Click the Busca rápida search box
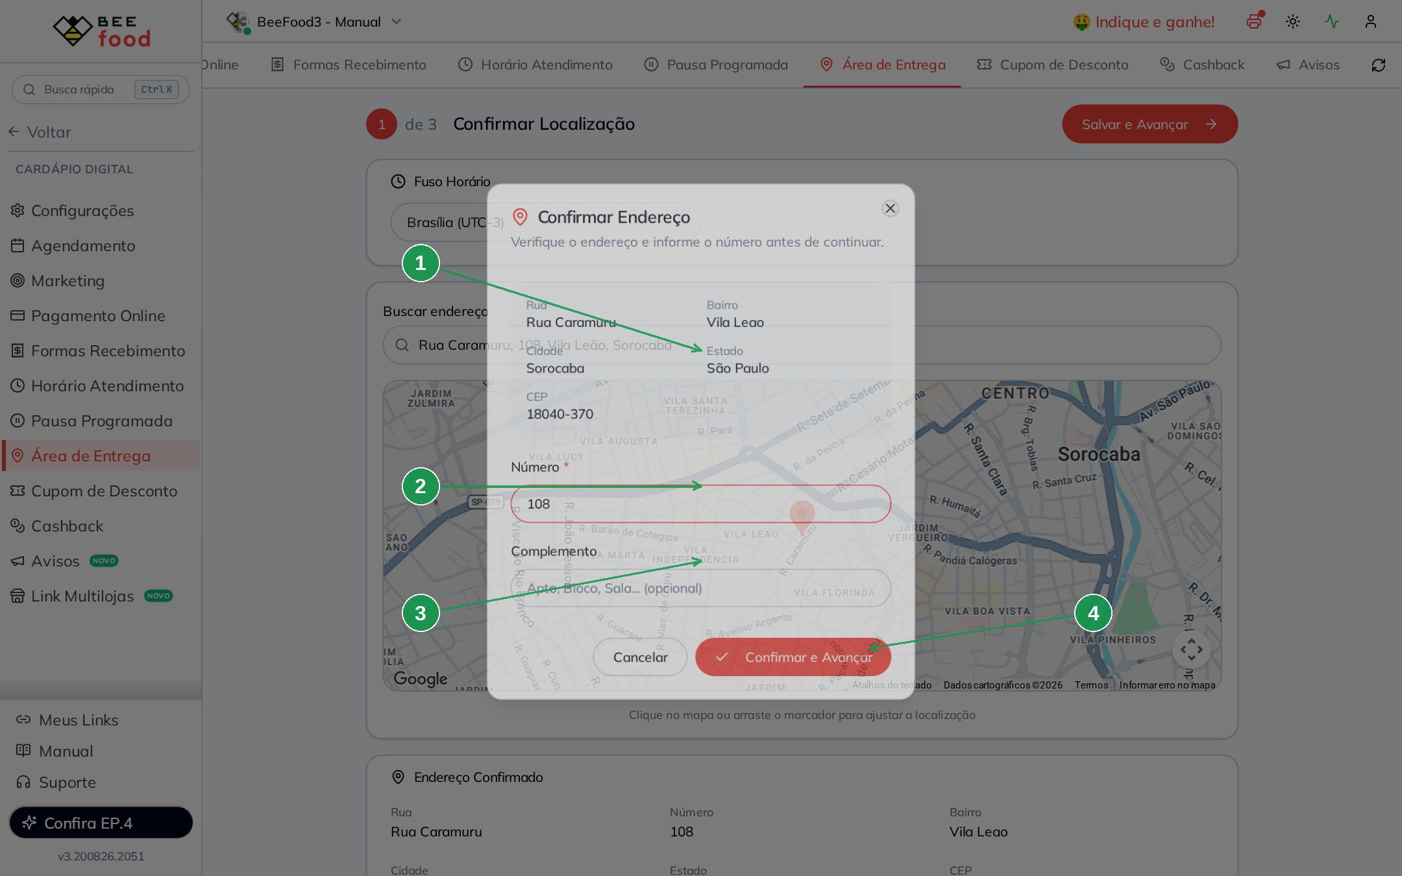The width and height of the screenshot is (1402, 876). (x=101, y=90)
